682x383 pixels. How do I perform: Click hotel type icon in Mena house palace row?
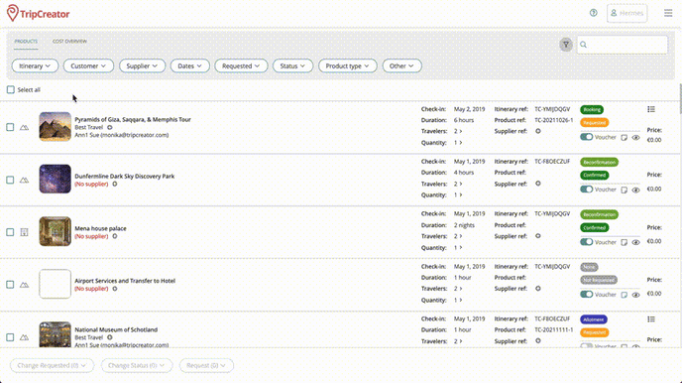pyautogui.click(x=25, y=232)
